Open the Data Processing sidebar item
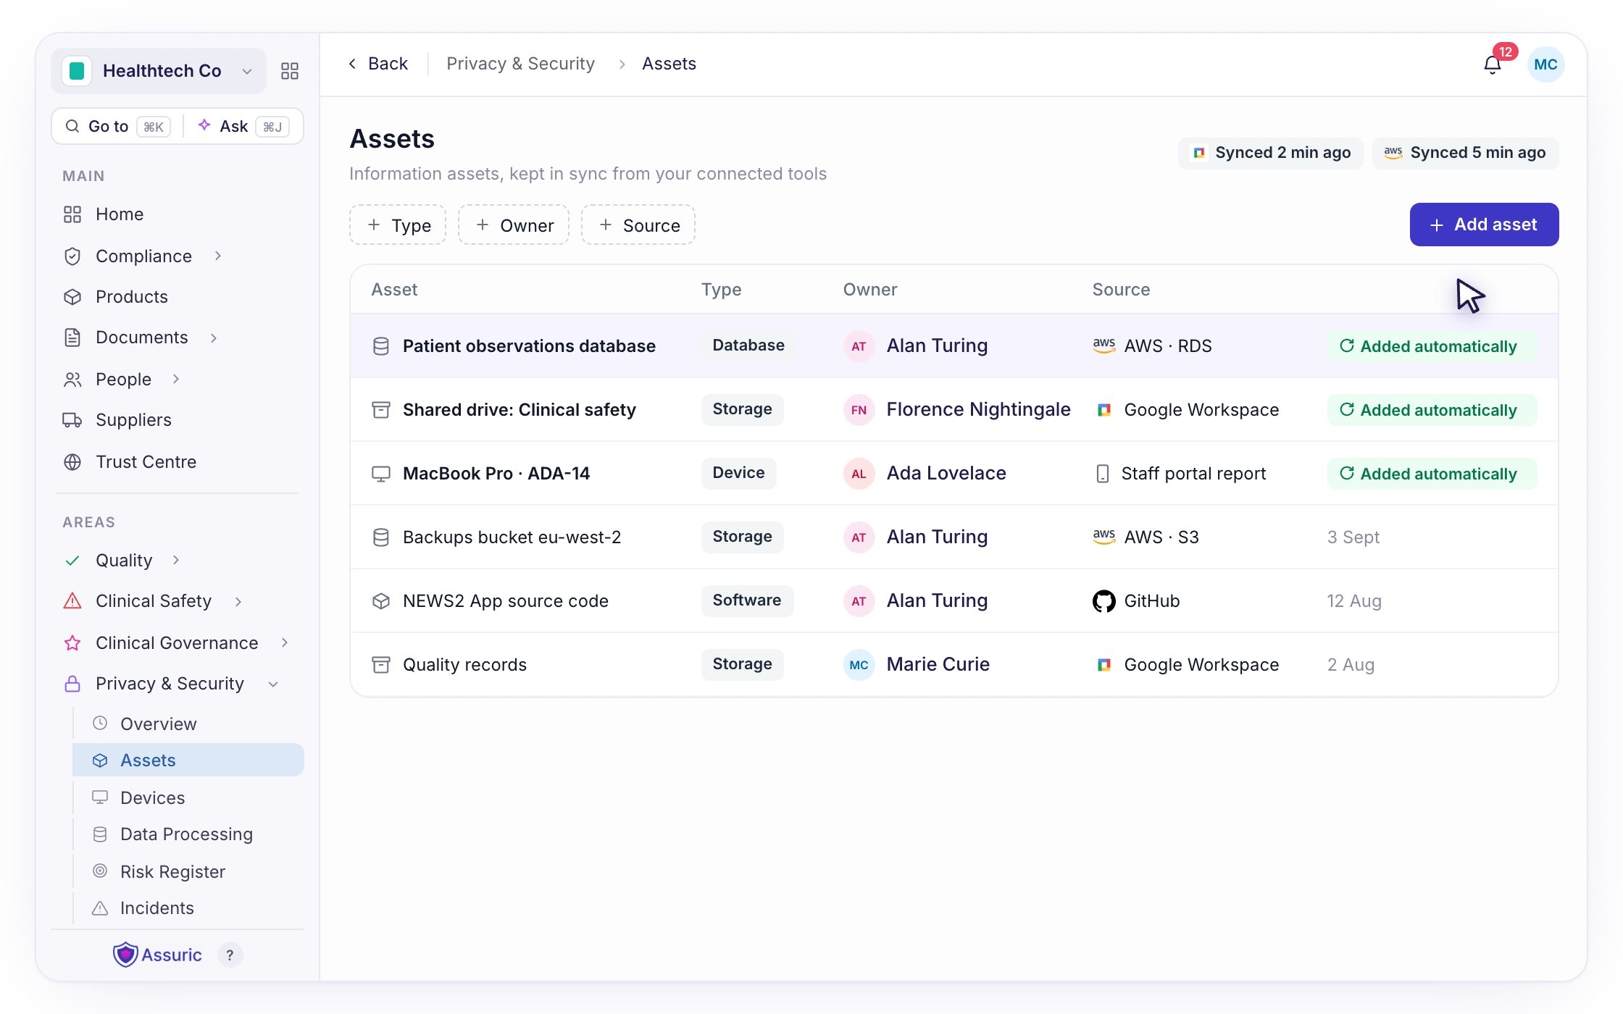This screenshot has height=1014, width=1623. click(x=188, y=834)
